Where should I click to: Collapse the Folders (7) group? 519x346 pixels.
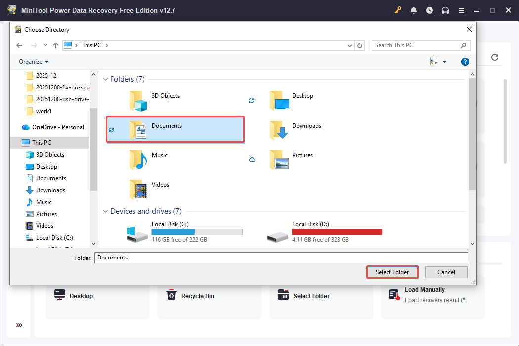tap(105, 79)
